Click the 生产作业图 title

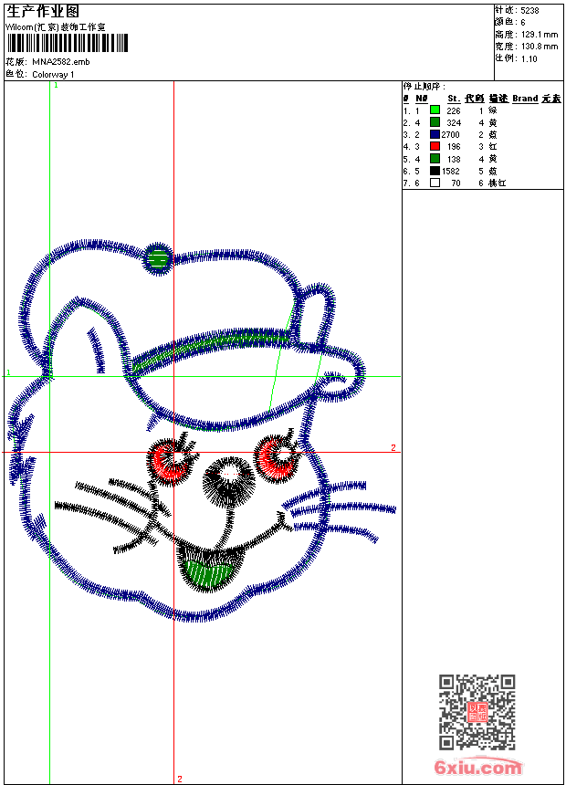tap(43, 11)
